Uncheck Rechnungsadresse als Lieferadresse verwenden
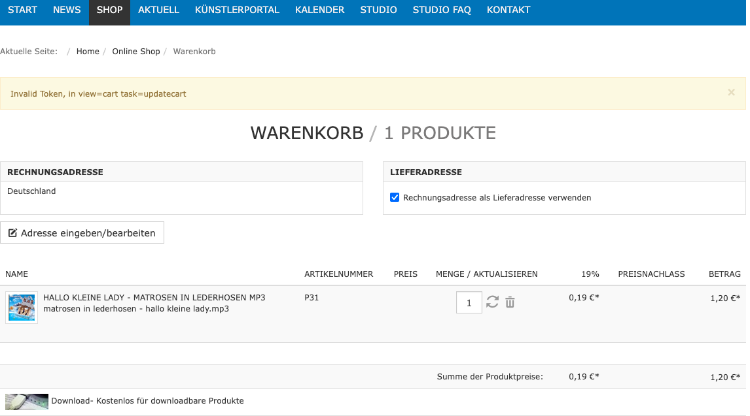 [x=395, y=197]
